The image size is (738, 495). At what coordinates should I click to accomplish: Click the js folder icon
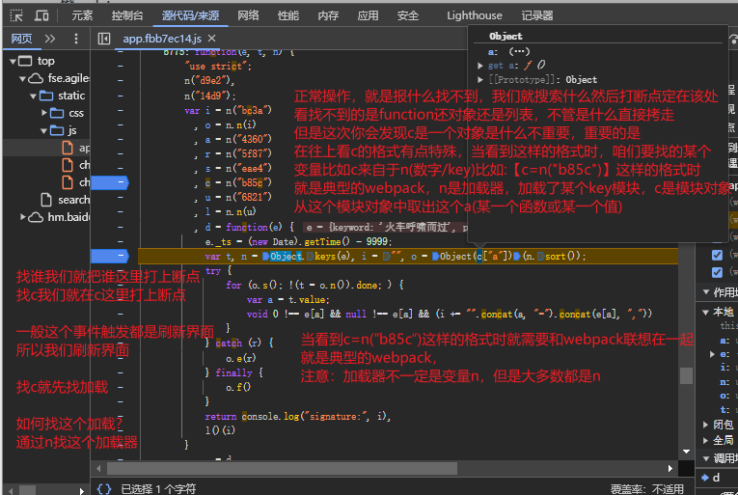(57, 130)
